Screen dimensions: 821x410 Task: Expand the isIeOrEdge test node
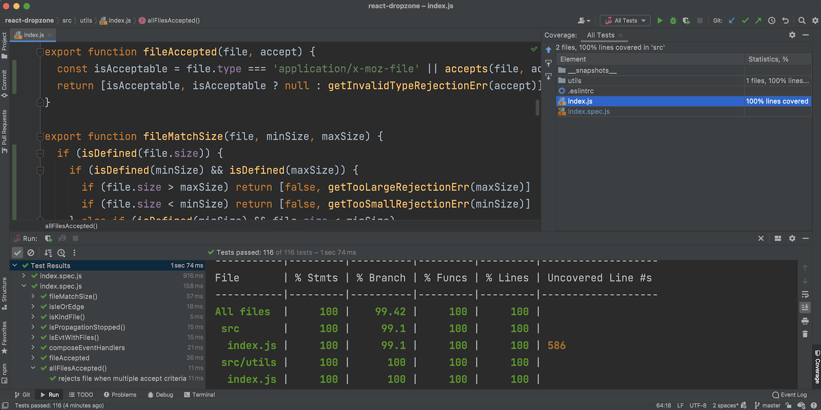click(x=33, y=306)
